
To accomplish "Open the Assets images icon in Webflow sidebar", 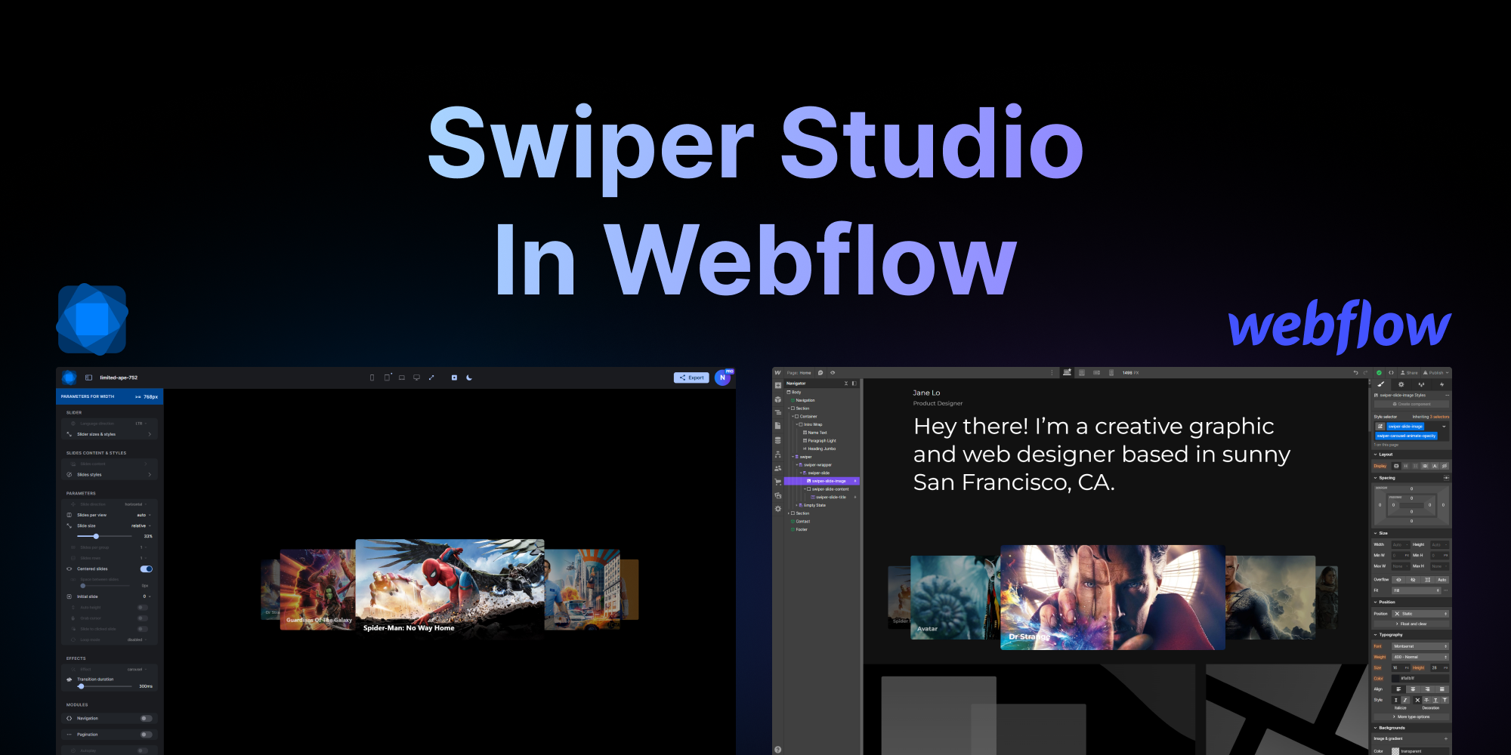I will point(778,495).
